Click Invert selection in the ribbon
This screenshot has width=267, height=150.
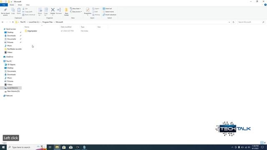pos(109,15)
